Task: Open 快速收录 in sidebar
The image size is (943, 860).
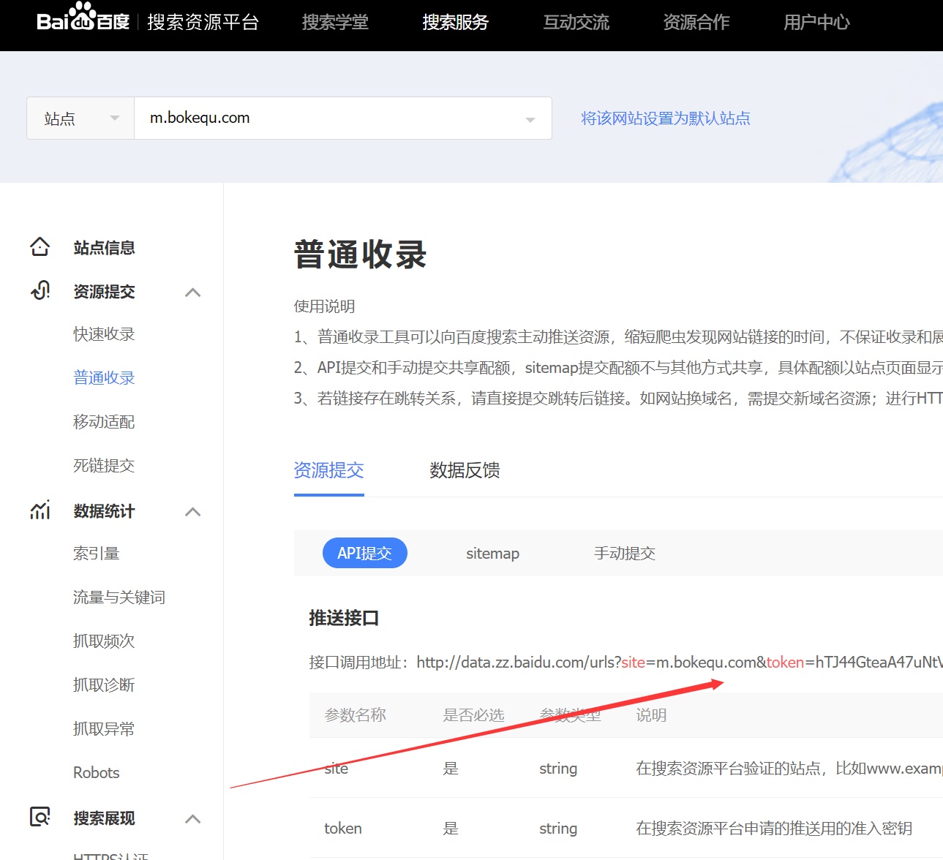Action: [104, 334]
